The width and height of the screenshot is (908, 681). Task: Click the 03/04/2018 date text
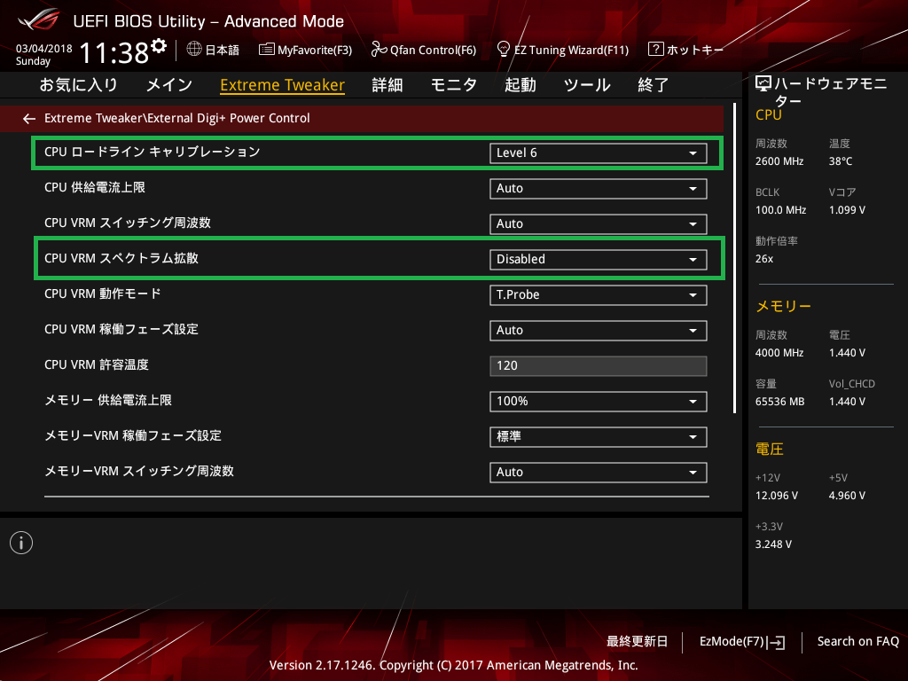coord(44,49)
